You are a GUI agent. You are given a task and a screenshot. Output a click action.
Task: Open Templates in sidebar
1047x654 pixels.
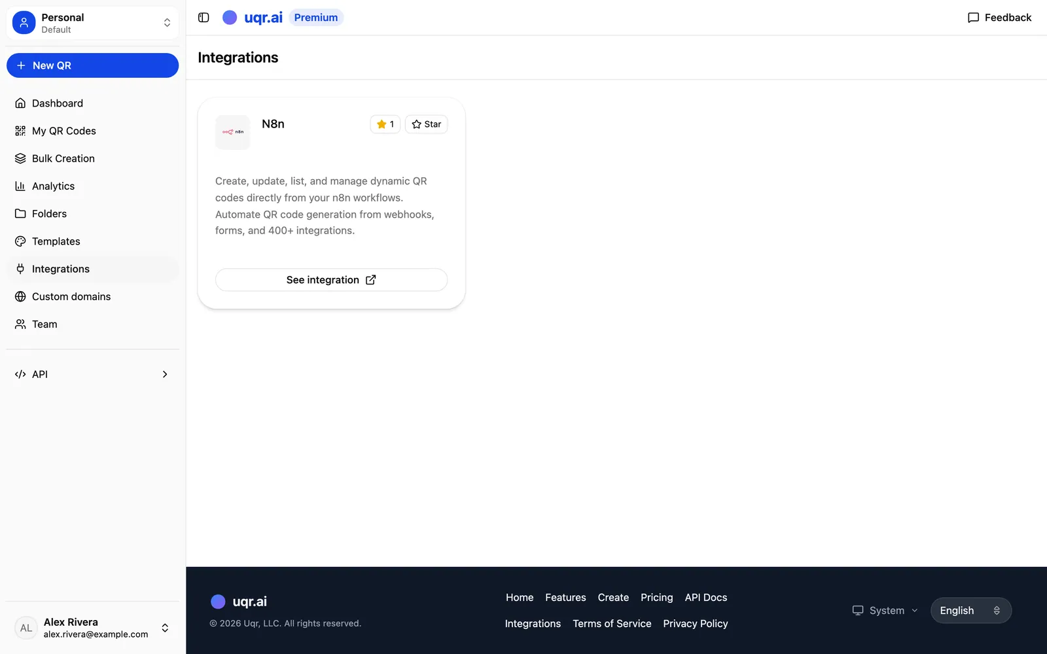pyautogui.click(x=92, y=241)
